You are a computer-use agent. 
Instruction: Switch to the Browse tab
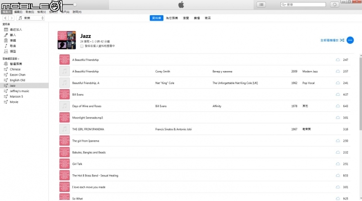[186, 18]
